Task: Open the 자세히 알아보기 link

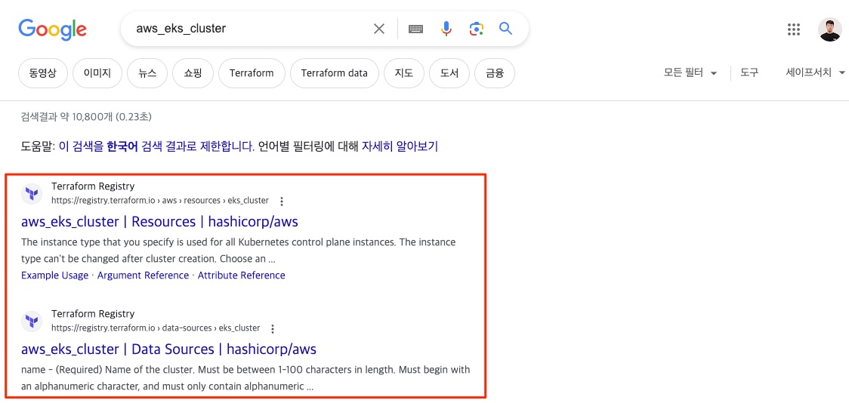Action: coord(400,146)
